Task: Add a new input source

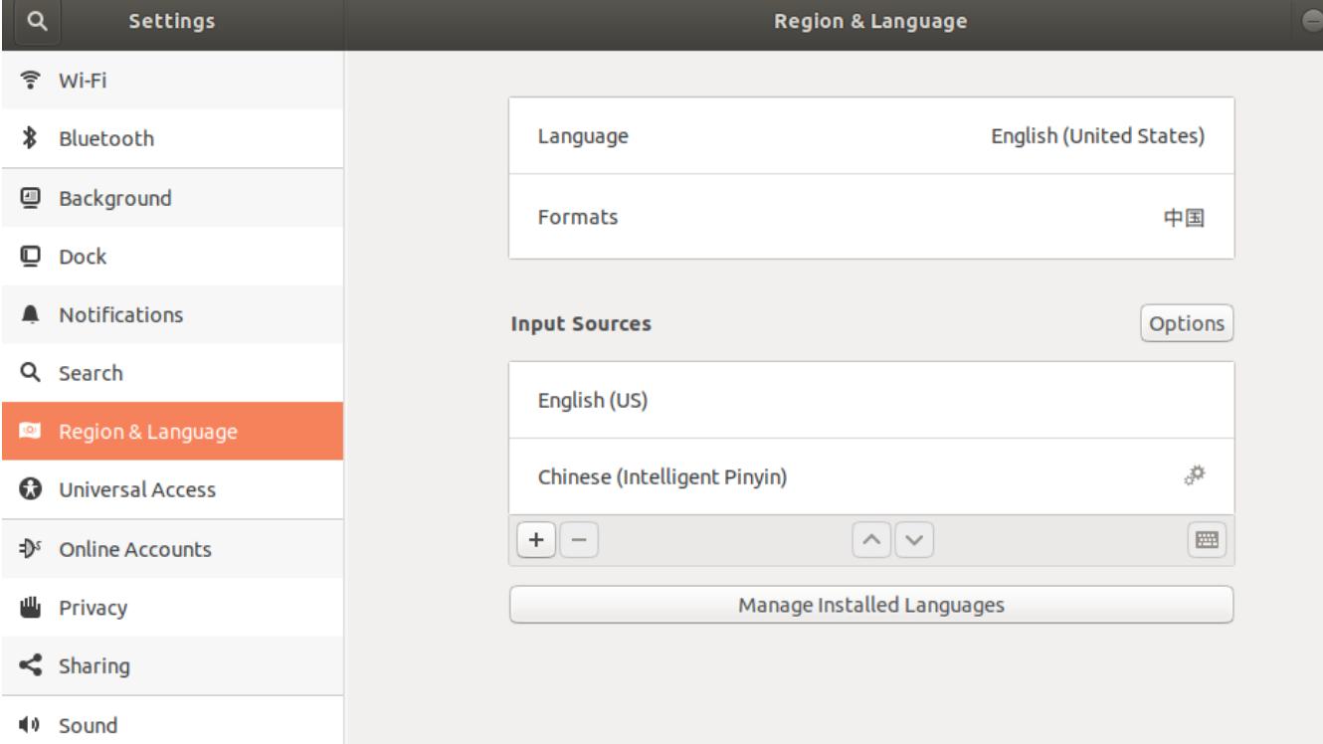Action: (535, 537)
